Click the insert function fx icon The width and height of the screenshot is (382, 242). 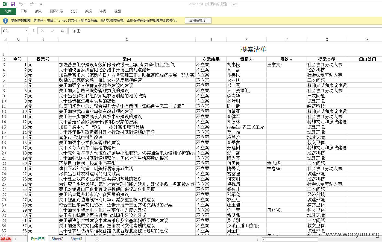[x=62, y=31]
